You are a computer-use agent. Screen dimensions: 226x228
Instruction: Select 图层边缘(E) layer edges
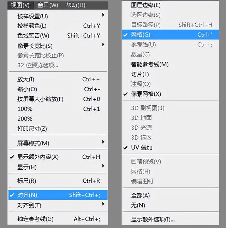[170, 5]
